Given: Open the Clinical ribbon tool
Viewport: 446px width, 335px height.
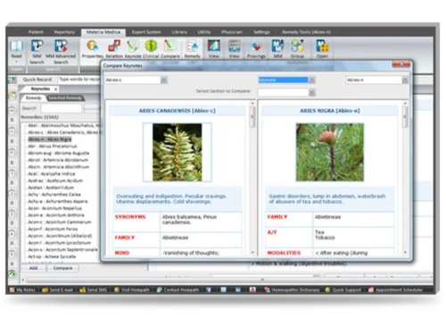Looking at the screenshot, I should (x=151, y=49).
